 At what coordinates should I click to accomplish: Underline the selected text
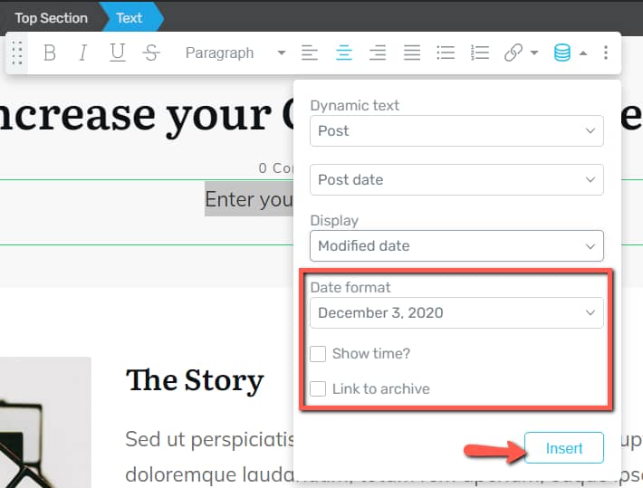117,53
